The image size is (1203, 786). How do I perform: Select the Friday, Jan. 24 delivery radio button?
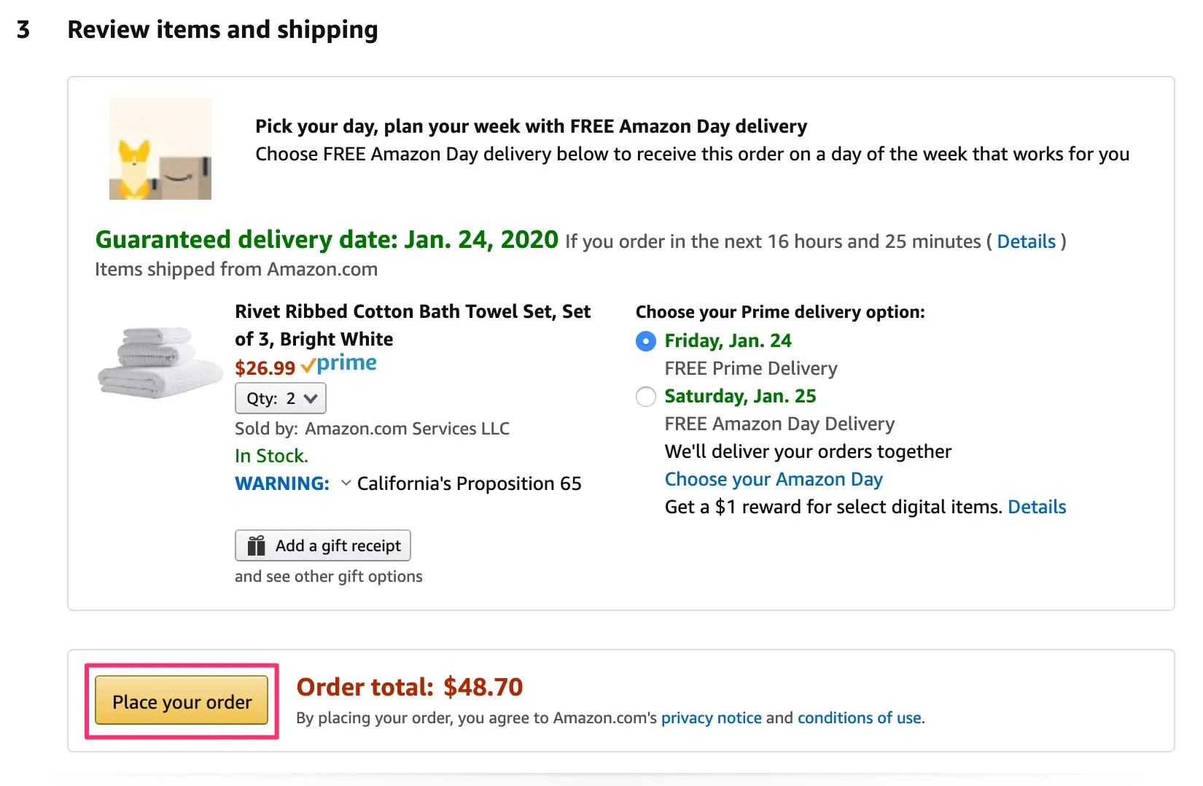click(x=646, y=341)
